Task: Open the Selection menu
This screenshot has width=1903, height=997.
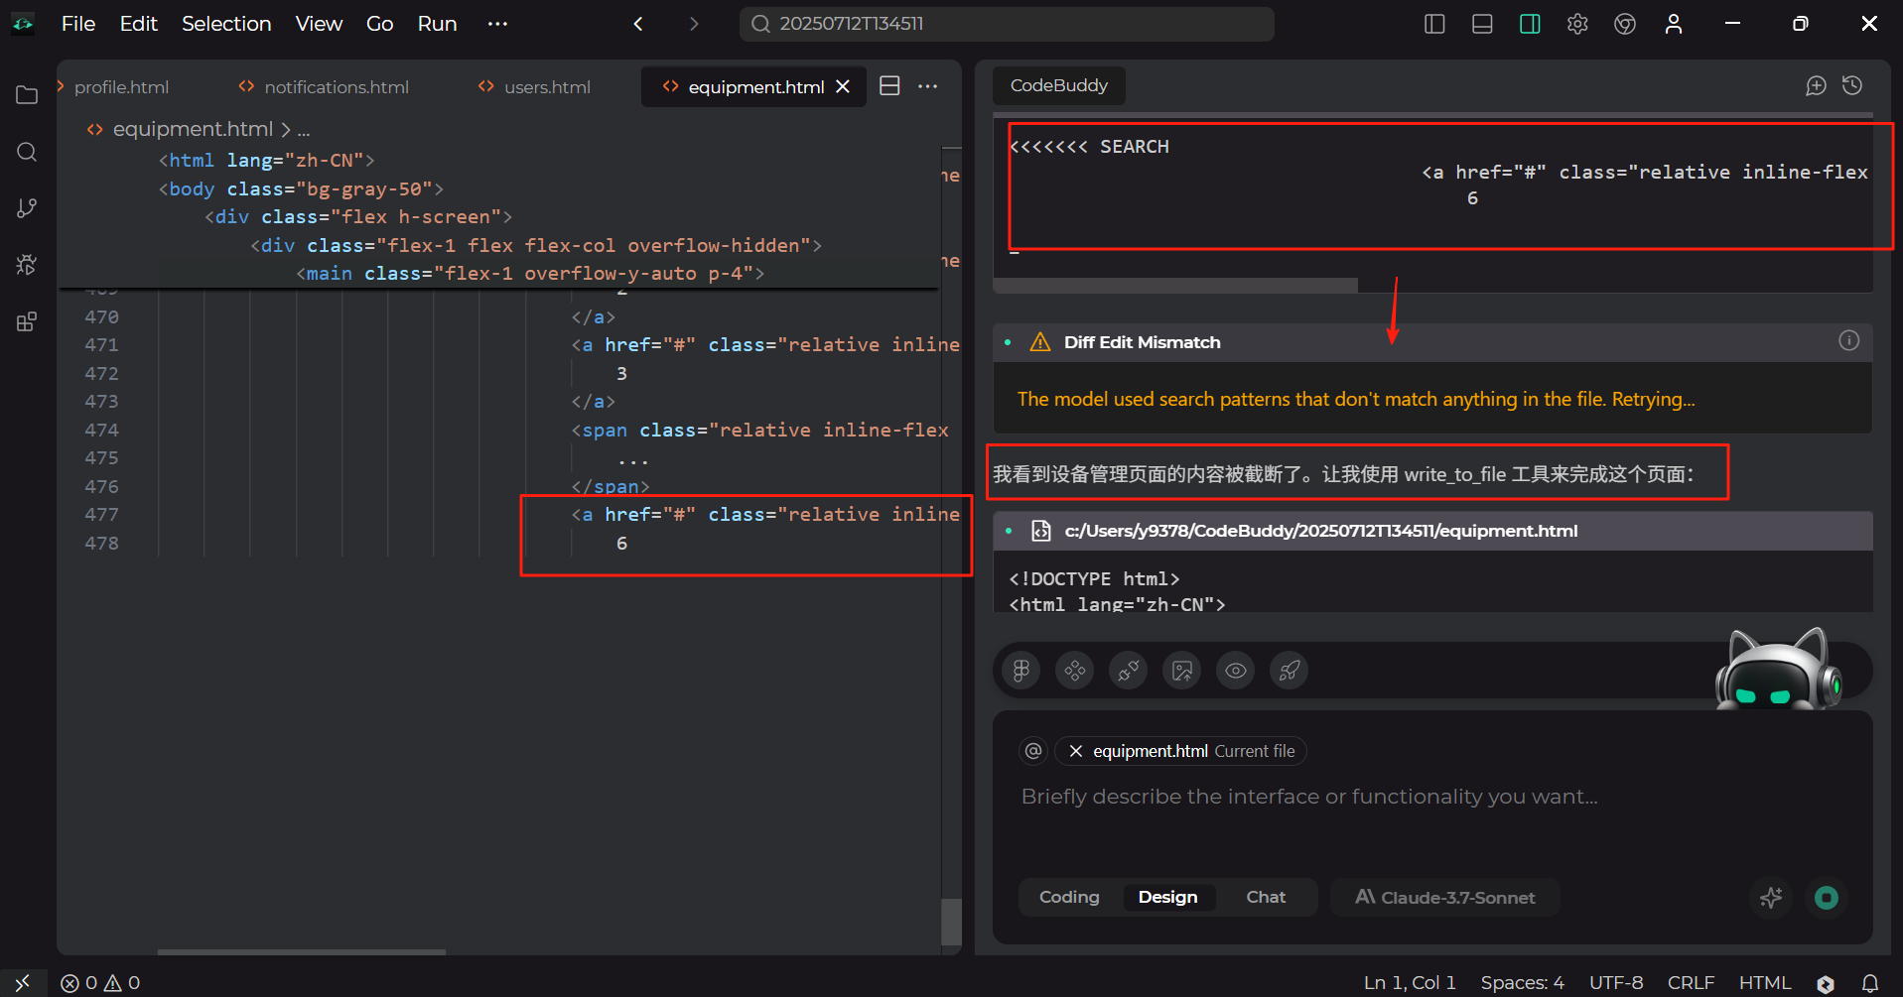Action: coord(226,24)
